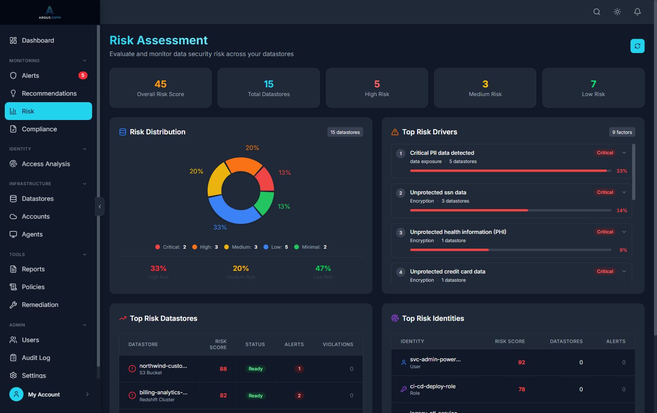Click the user icon for svc-admin-power...
The width and height of the screenshot is (657, 413).
click(404, 362)
